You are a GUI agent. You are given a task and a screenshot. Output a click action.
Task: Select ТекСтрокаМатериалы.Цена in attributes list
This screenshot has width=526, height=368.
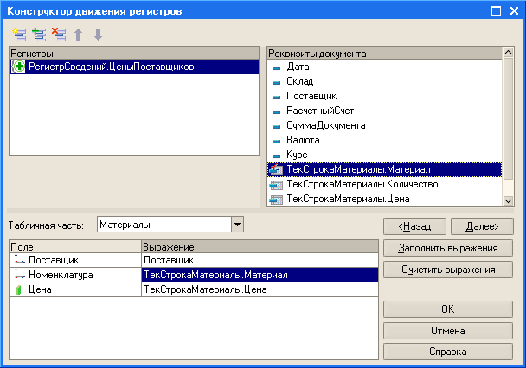click(x=384, y=200)
